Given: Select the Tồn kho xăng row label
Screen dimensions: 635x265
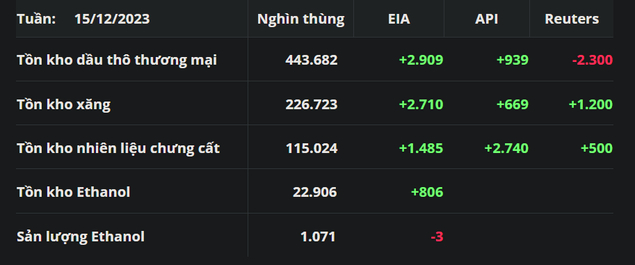Looking at the screenshot, I should [63, 104].
